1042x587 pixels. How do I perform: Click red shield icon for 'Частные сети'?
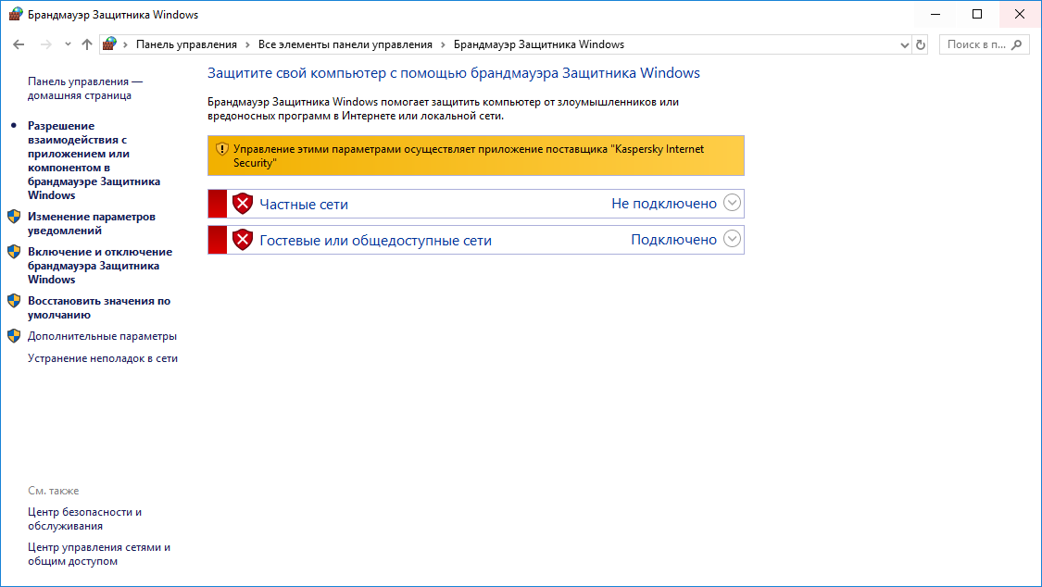[x=243, y=203]
